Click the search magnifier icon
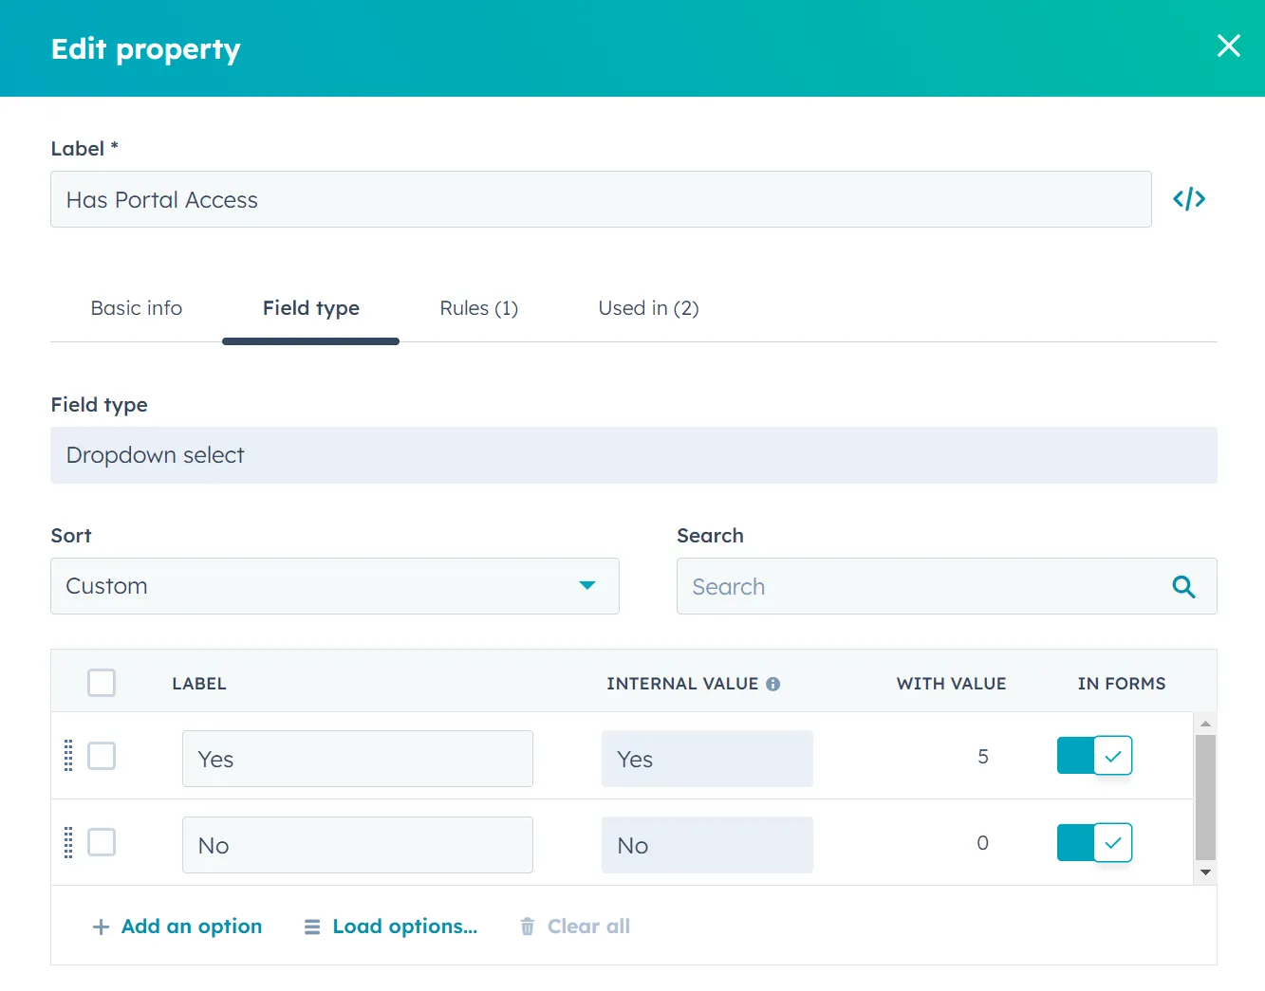Image resolution: width=1265 pixels, height=991 pixels. click(1183, 586)
